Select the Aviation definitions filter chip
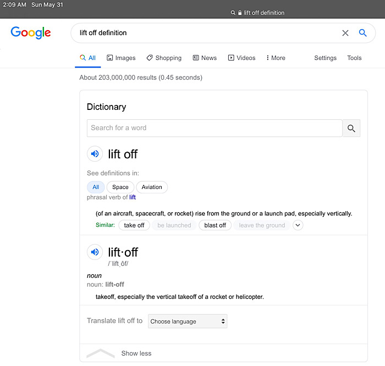 (152, 187)
